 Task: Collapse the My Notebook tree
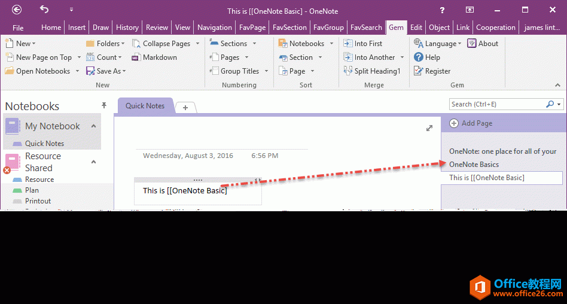(x=93, y=126)
